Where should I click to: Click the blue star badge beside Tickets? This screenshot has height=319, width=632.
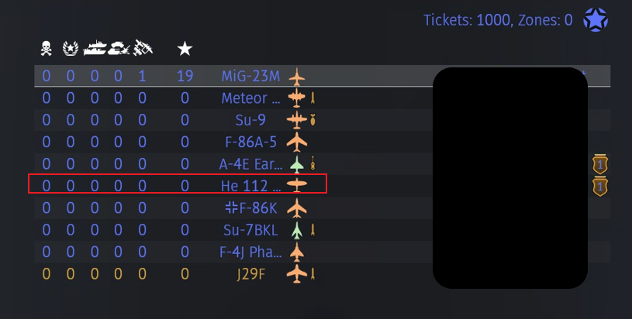pos(596,20)
